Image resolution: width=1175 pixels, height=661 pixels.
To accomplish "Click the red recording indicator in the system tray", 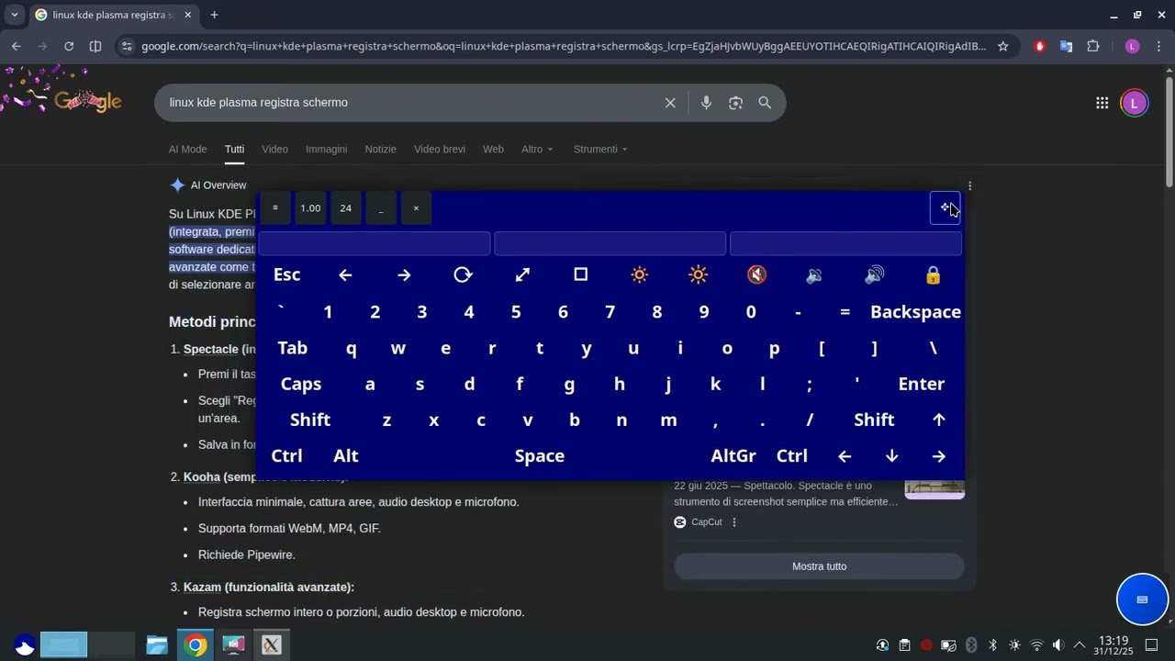I will click(x=926, y=645).
